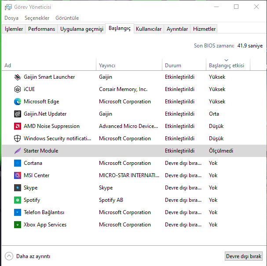The width and height of the screenshot is (267, 266).
Task: Select the Starter Module feather icon
Action: tap(18, 151)
